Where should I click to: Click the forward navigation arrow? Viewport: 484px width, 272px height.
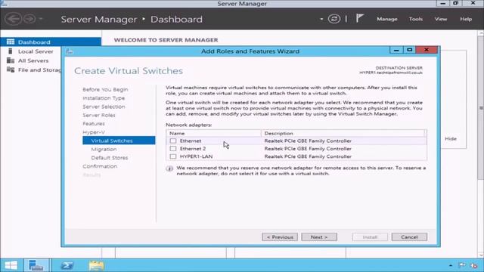tap(29, 19)
